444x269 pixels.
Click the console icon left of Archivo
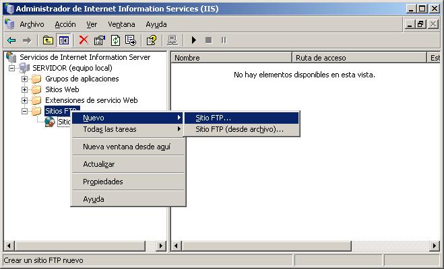tap(9, 24)
